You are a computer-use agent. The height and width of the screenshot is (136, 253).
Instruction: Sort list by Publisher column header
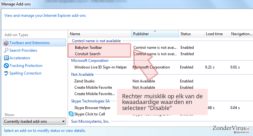point(155,34)
